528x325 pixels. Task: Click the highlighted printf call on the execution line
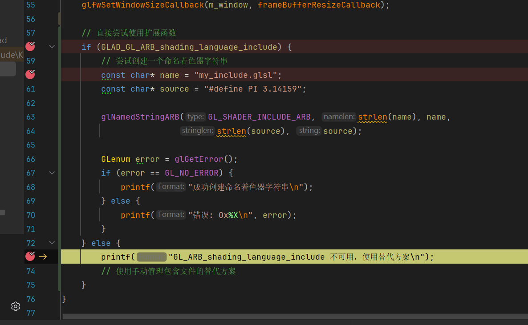click(x=115, y=257)
